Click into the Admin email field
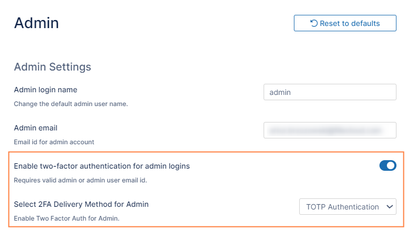The height and width of the screenshot is (236, 414). (x=329, y=130)
